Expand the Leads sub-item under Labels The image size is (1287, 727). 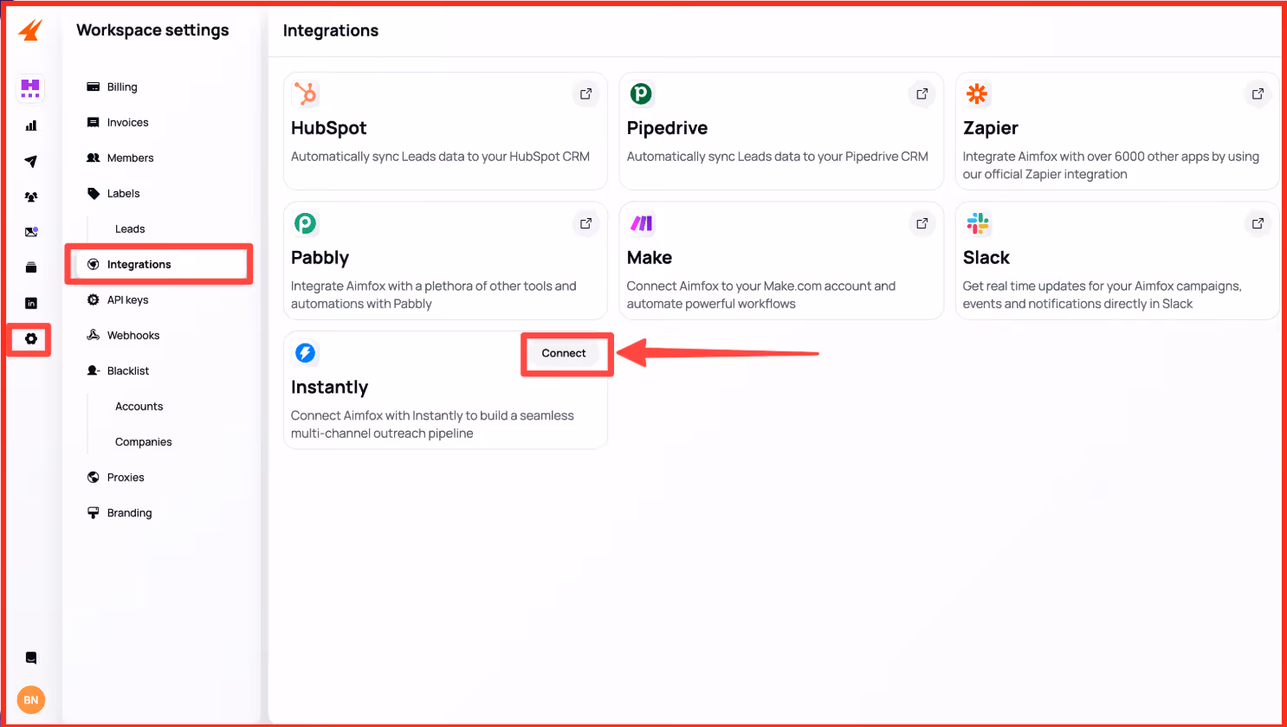coord(130,228)
